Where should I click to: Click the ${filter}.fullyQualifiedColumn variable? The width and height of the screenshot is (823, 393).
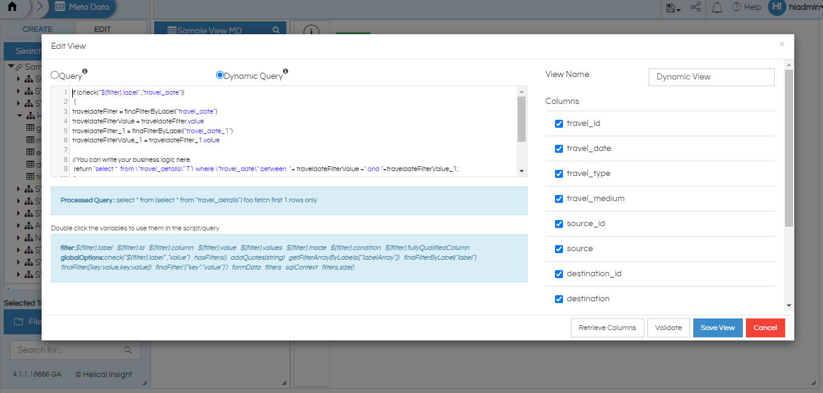pos(427,248)
